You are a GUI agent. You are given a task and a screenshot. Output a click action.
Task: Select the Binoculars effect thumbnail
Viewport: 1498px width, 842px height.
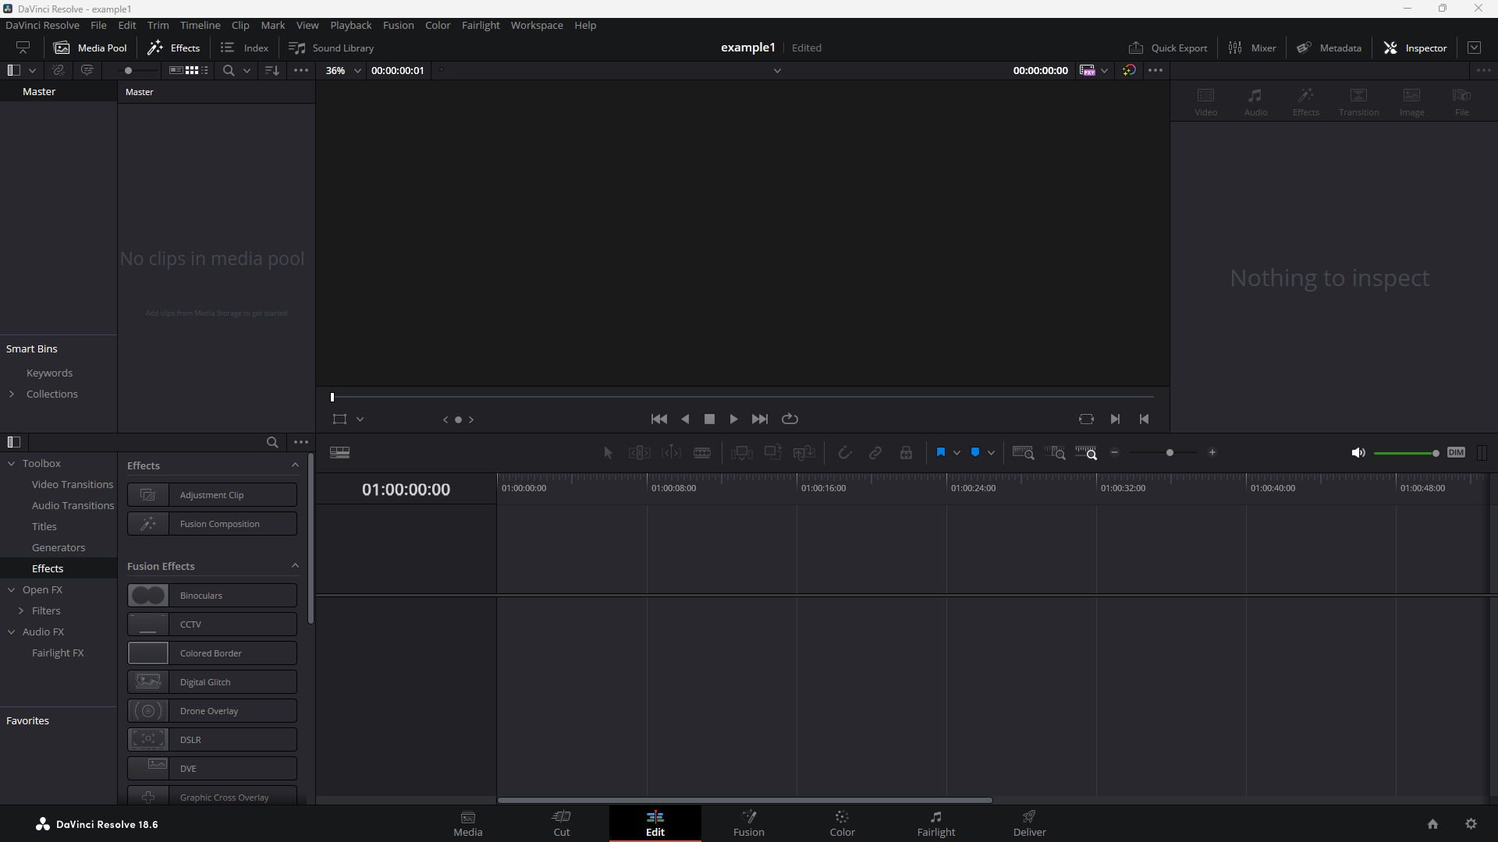(x=148, y=596)
